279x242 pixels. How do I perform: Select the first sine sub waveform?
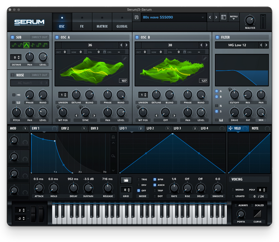tap(14, 45)
